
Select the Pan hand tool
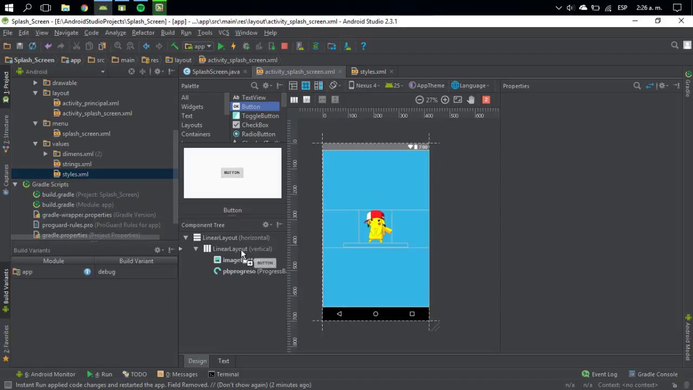coord(471,100)
